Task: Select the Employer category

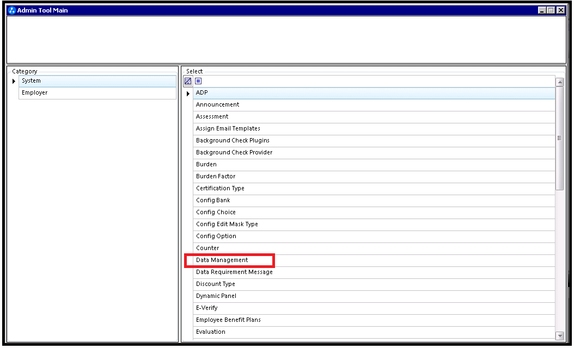Action: coord(97,93)
